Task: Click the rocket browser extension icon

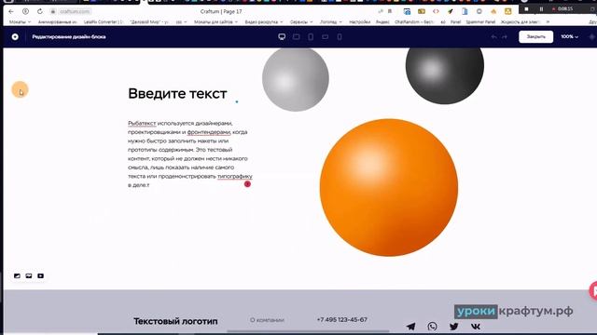Action: (x=450, y=11)
